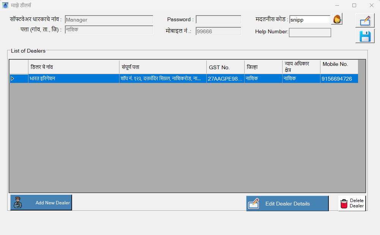This screenshot has width=380, height=235.
Task: Click the GST No. column header
Action: (225, 67)
